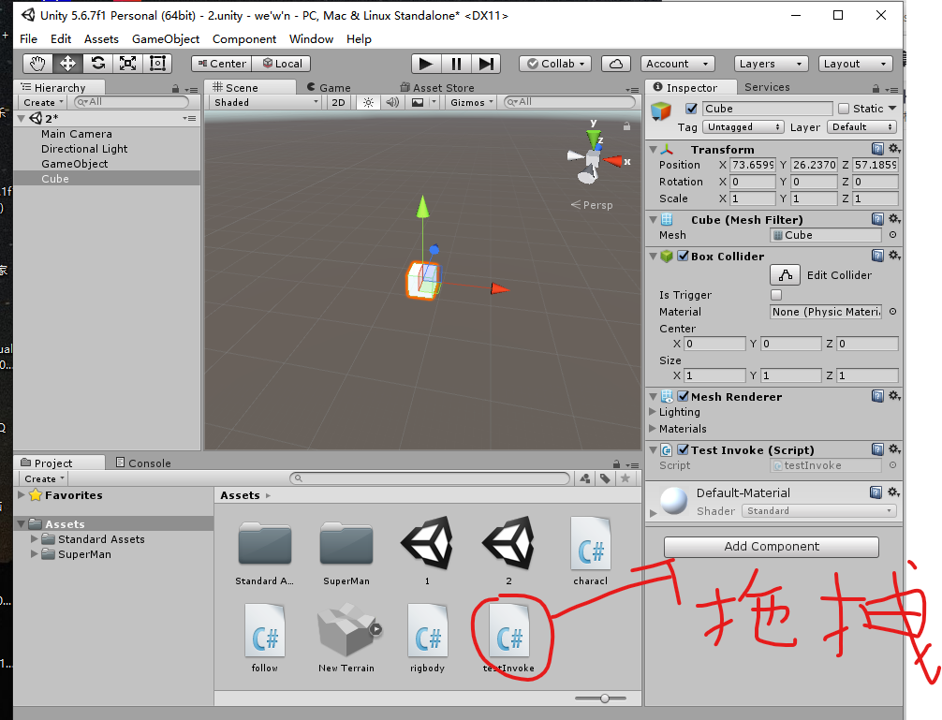Toggle the Box Collider enabled checkbox
Viewport: 942px width, 720px height.
pyautogui.click(x=683, y=256)
